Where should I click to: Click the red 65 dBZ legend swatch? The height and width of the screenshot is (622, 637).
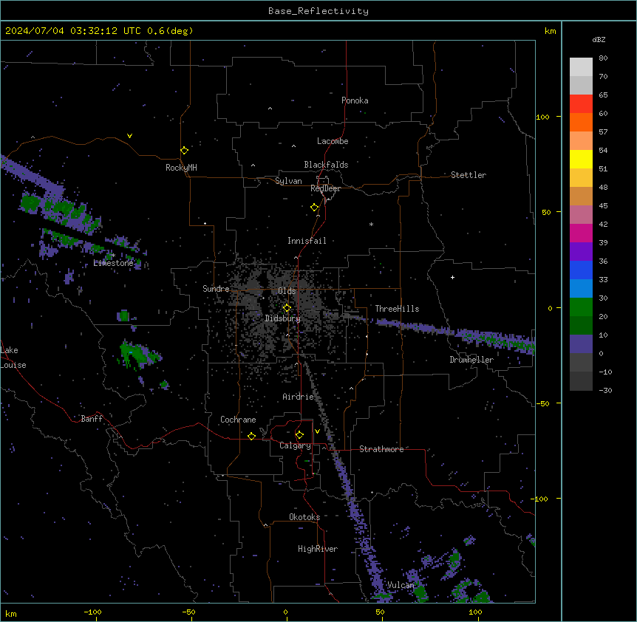(x=581, y=104)
